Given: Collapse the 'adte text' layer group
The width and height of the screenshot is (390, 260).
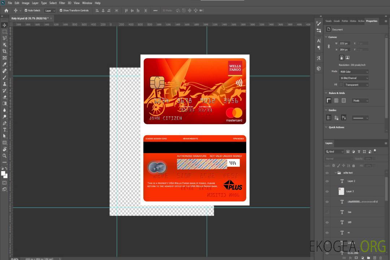Looking at the screenshot, I should pos(335,173).
